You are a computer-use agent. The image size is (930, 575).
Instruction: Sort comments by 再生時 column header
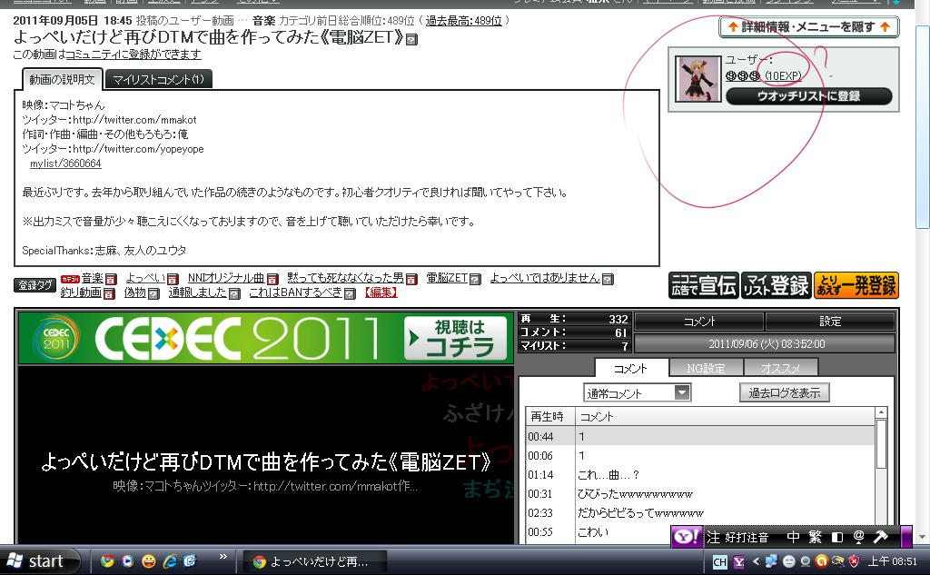[x=550, y=417]
